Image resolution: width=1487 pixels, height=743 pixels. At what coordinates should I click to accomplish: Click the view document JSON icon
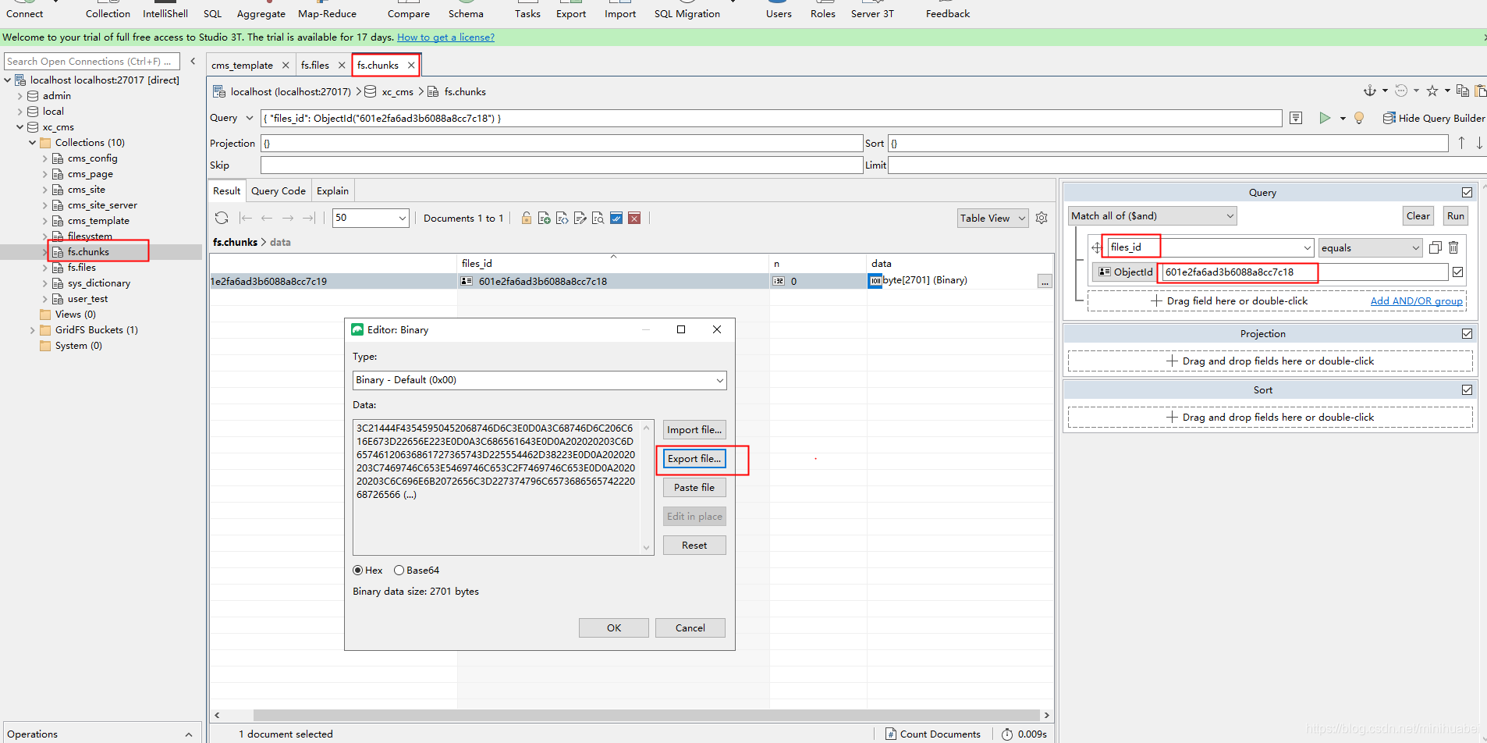click(x=563, y=218)
